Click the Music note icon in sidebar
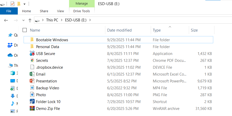 pyautogui.click(x=13, y=103)
